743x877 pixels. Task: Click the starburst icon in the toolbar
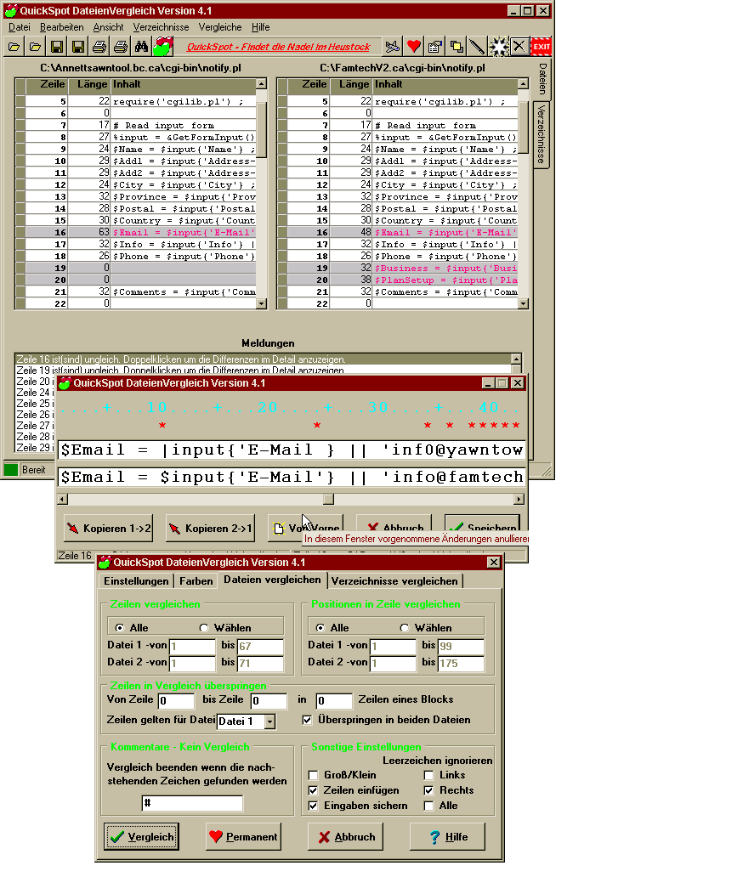click(x=499, y=46)
